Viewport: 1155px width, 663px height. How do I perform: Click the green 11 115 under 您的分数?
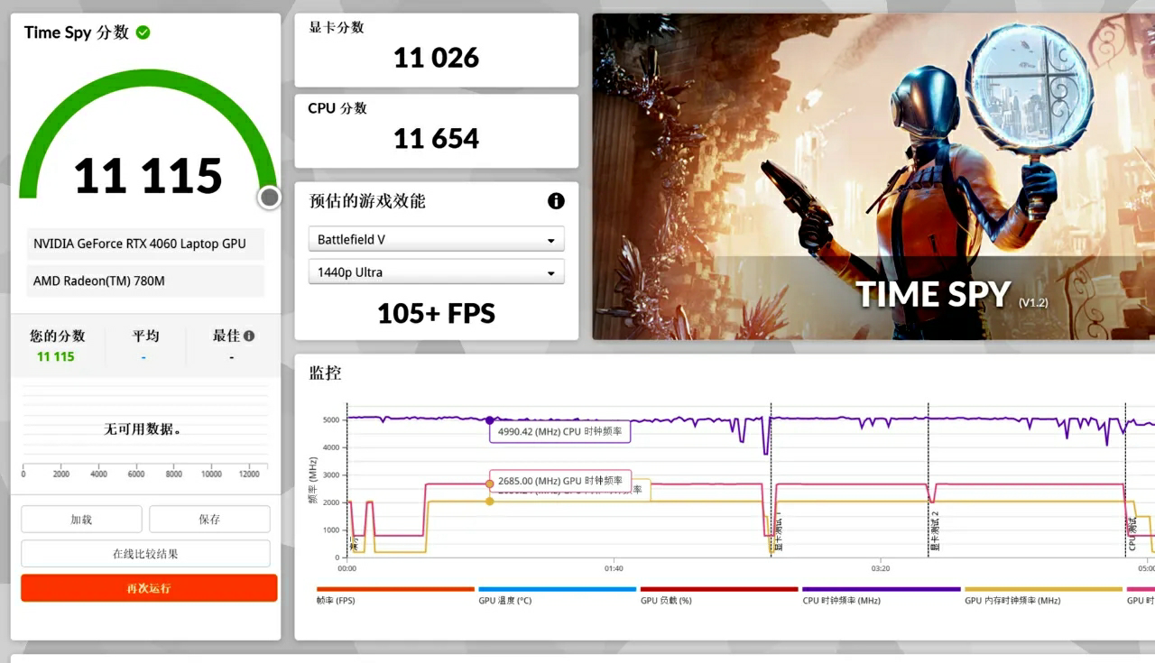point(56,356)
